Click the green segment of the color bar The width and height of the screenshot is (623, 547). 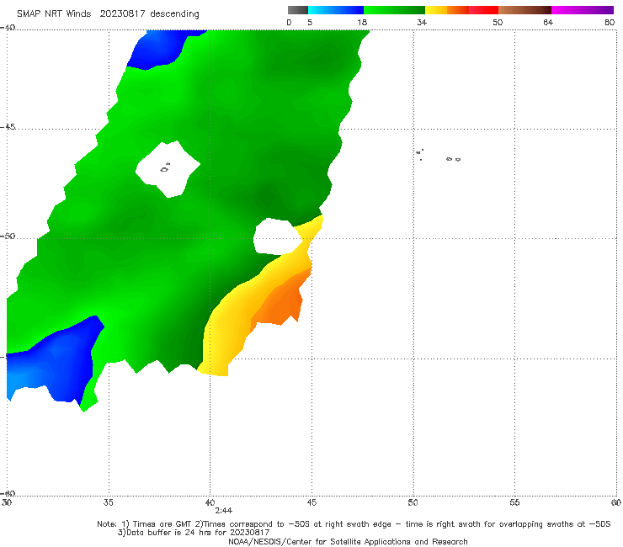click(x=394, y=10)
